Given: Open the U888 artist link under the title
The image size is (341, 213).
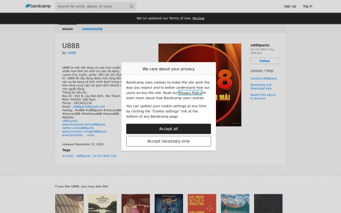Looking at the screenshot, I should coord(72,53).
